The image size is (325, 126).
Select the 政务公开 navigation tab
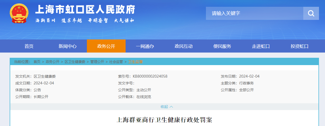coord(106,46)
